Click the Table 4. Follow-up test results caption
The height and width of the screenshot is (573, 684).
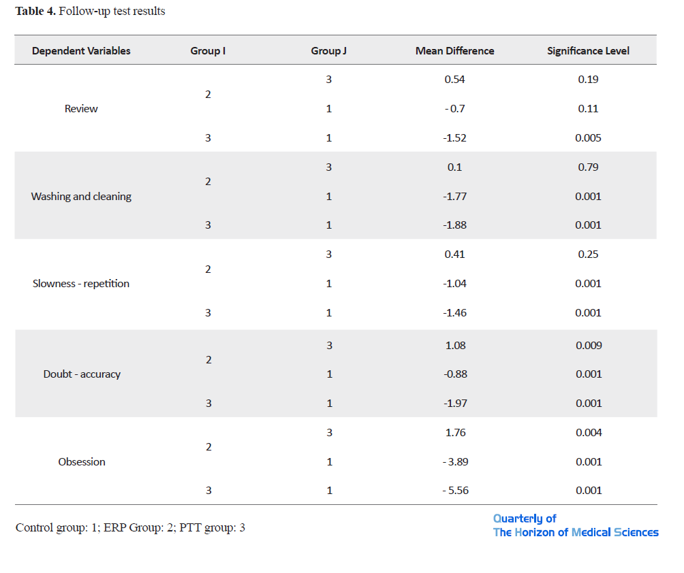91,11
